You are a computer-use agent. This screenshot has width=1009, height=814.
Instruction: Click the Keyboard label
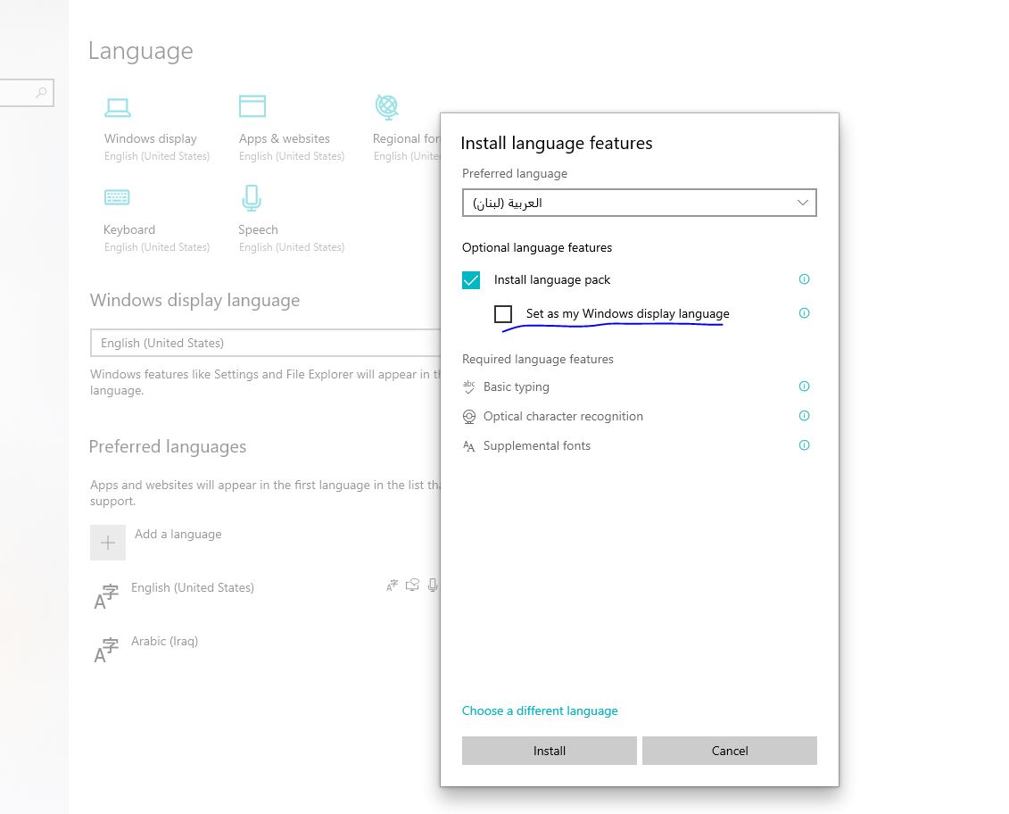[x=129, y=230]
